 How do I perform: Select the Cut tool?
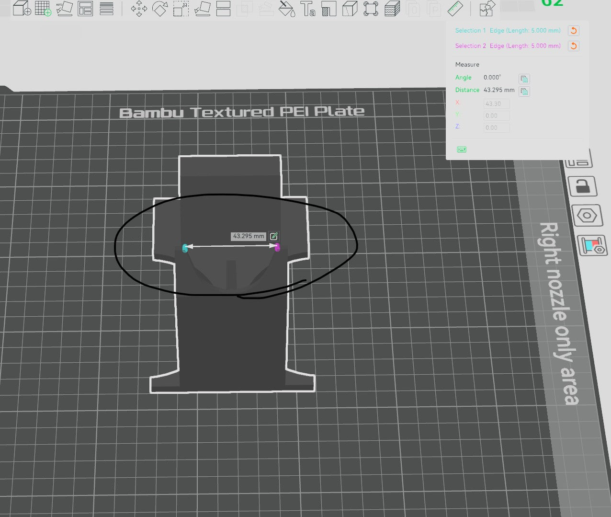(x=223, y=8)
